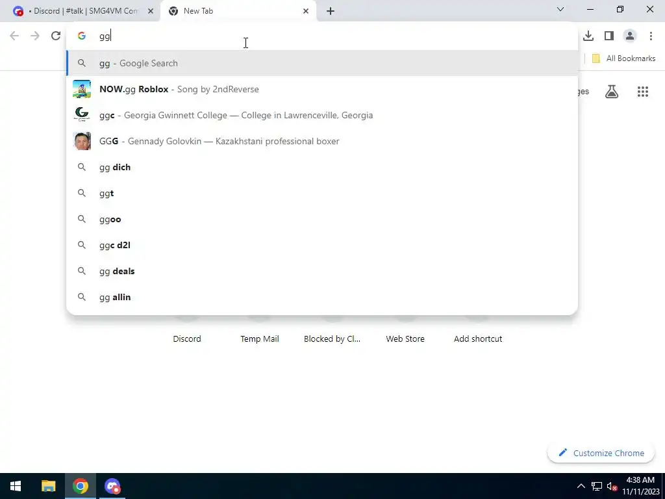Click network icon in system tray
665x499 pixels.
pos(597,486)
